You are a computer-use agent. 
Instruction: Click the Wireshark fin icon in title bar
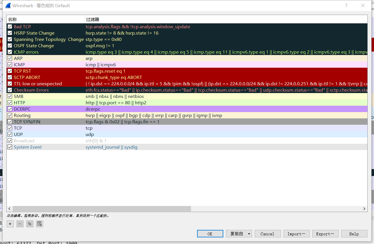(x=8, y=5)
